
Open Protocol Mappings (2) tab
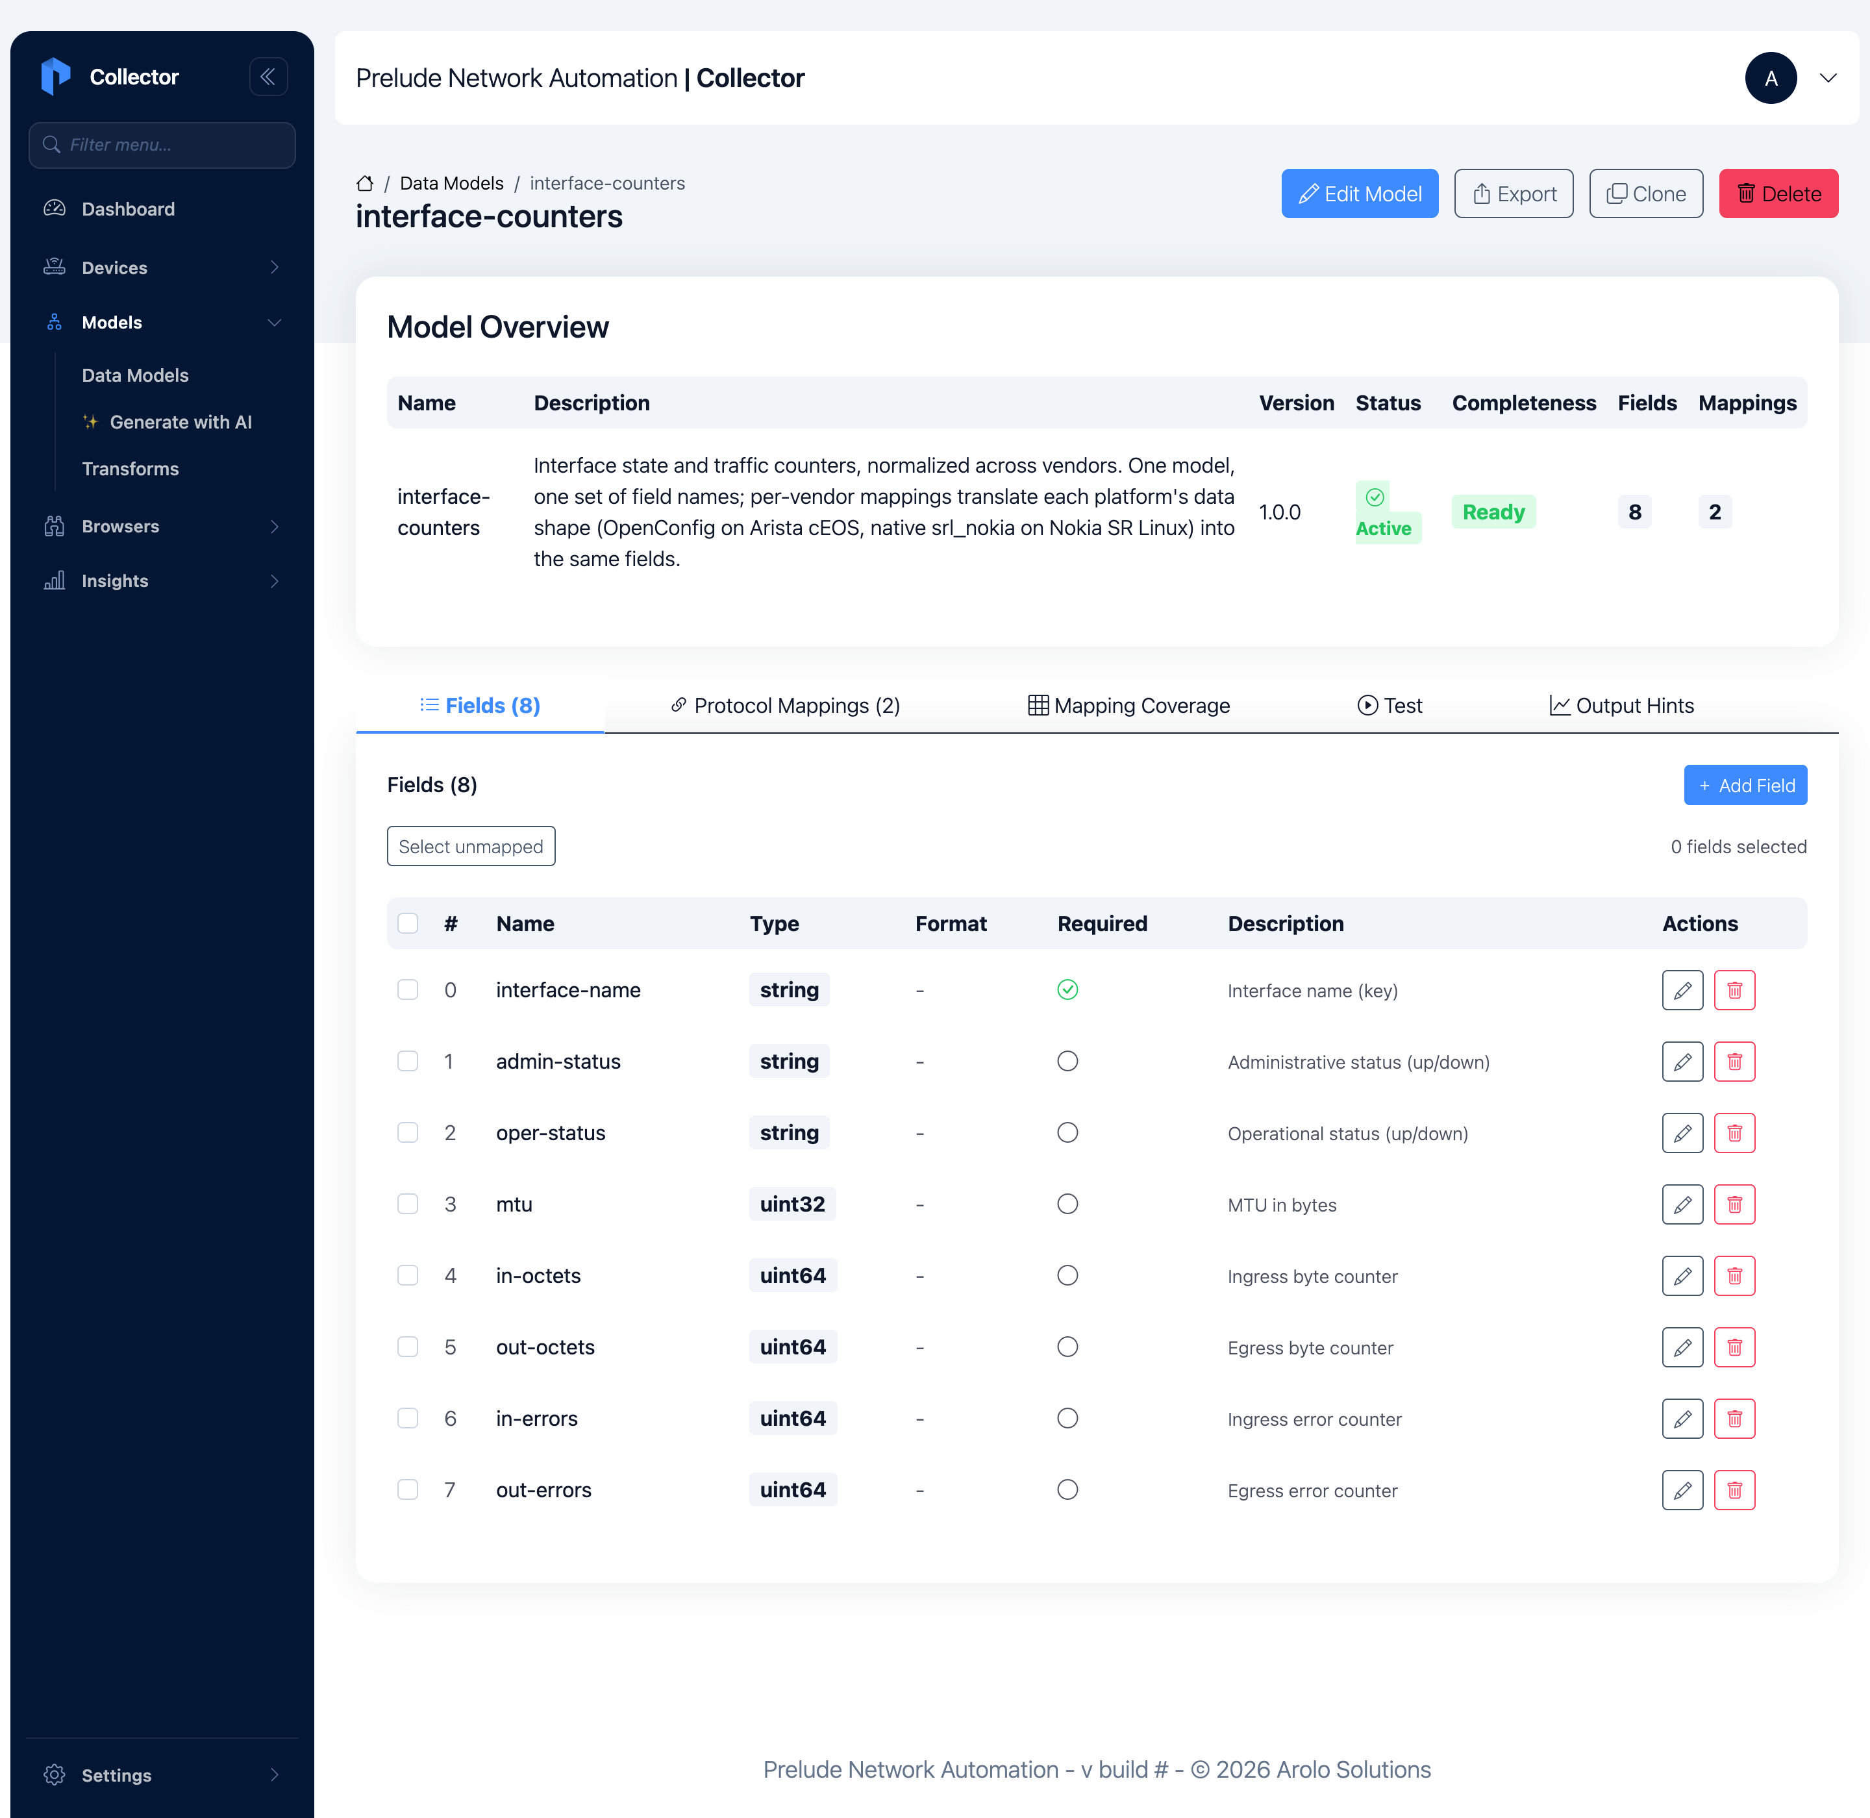(x=785, y=706)
